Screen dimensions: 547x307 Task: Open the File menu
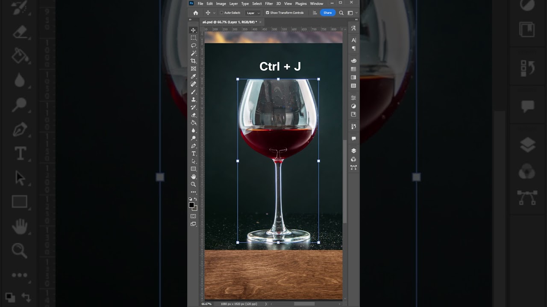[x=200, y=3]
